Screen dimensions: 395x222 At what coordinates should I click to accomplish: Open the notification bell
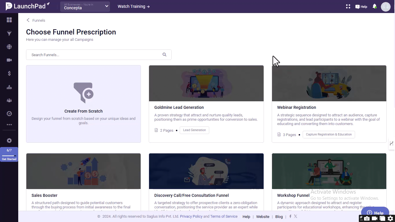coord(374,6)
